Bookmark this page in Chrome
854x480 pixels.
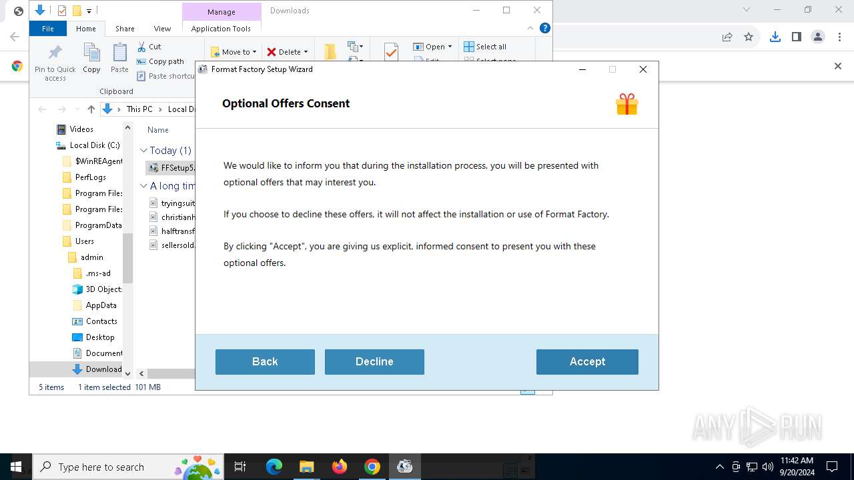point(749,37)
